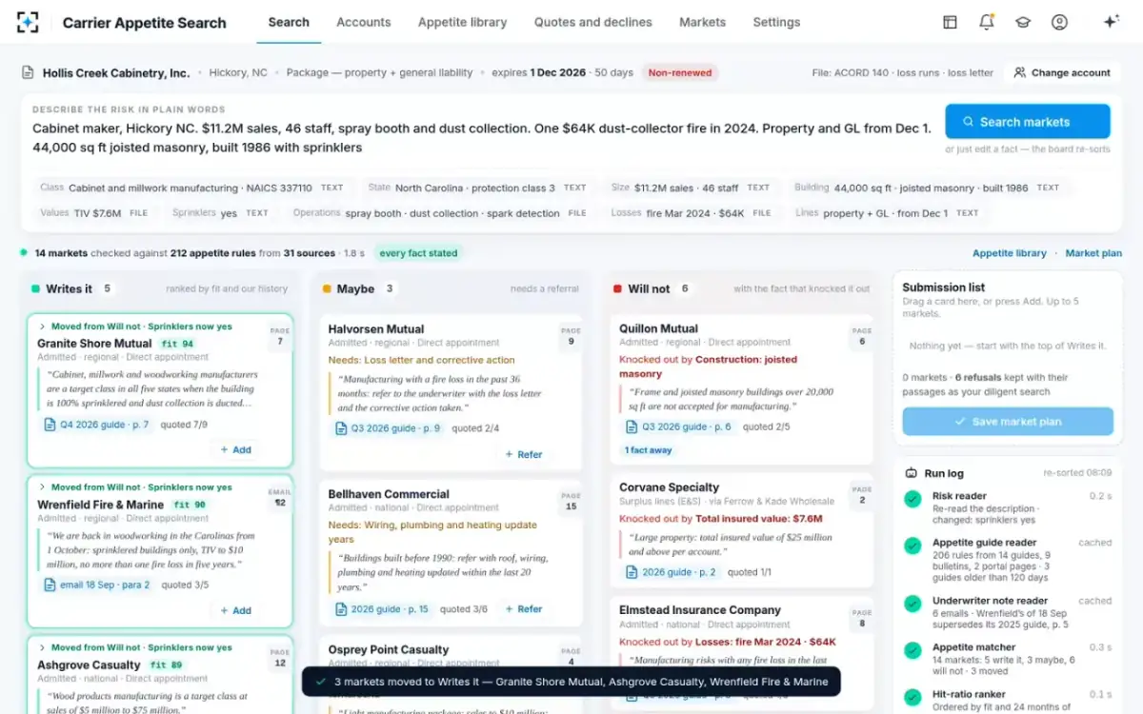Image resolution: width=1143 pixels, height=714 pixels.
Task: Click the risk description text field
Action: pos(483,138)
